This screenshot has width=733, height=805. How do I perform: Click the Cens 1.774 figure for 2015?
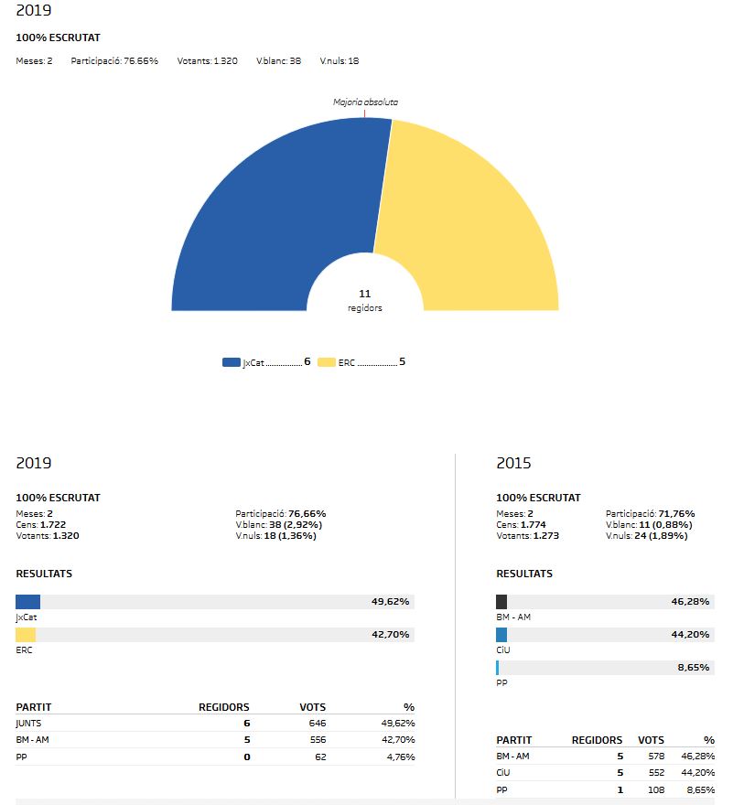(x=519, y=525)
